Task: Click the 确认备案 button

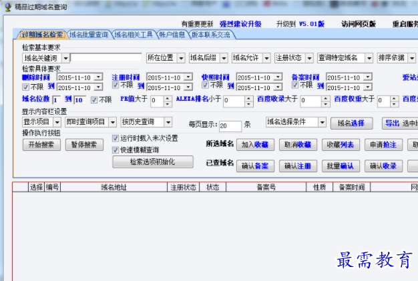Action: coord(255,166)
